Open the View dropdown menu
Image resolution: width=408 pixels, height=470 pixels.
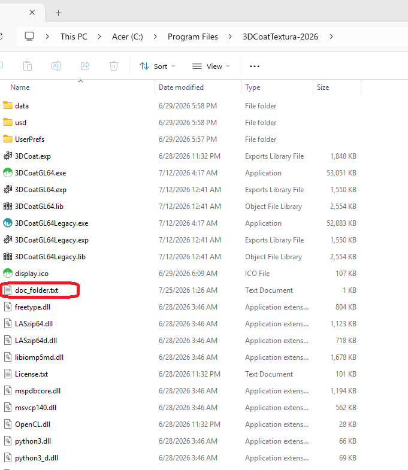coord(211,66)
